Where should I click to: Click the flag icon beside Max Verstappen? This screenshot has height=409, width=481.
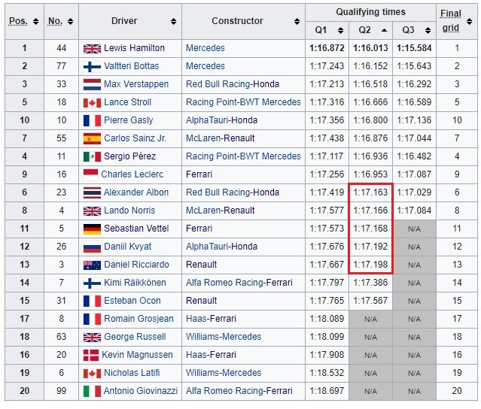click(92, 84)
